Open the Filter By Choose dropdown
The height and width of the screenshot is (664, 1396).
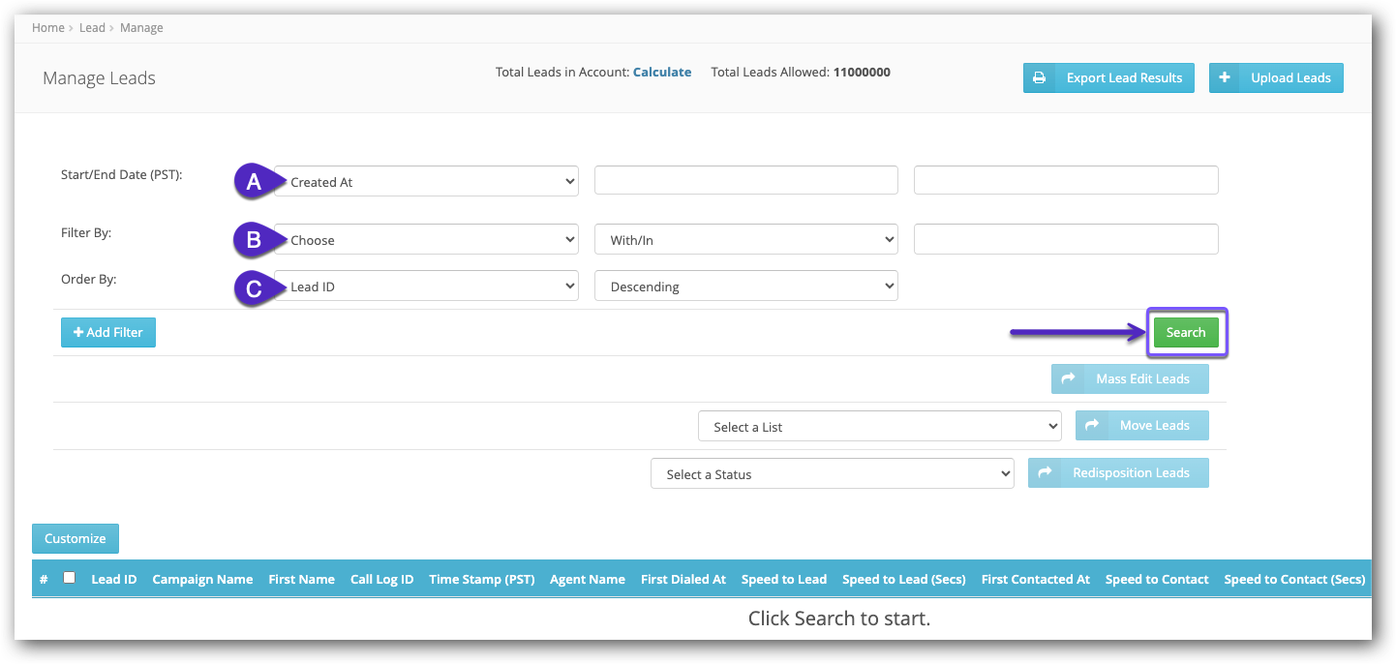[426, 239]
